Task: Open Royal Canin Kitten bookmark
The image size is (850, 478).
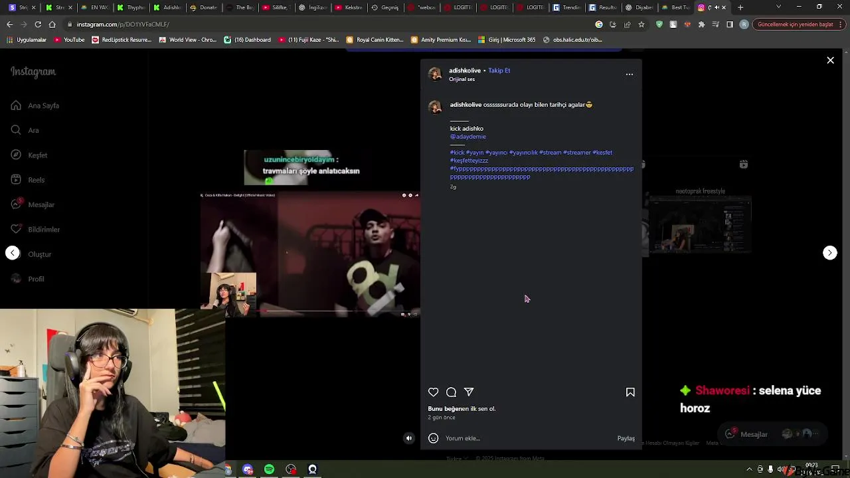Action: click(x=375, y=40)
